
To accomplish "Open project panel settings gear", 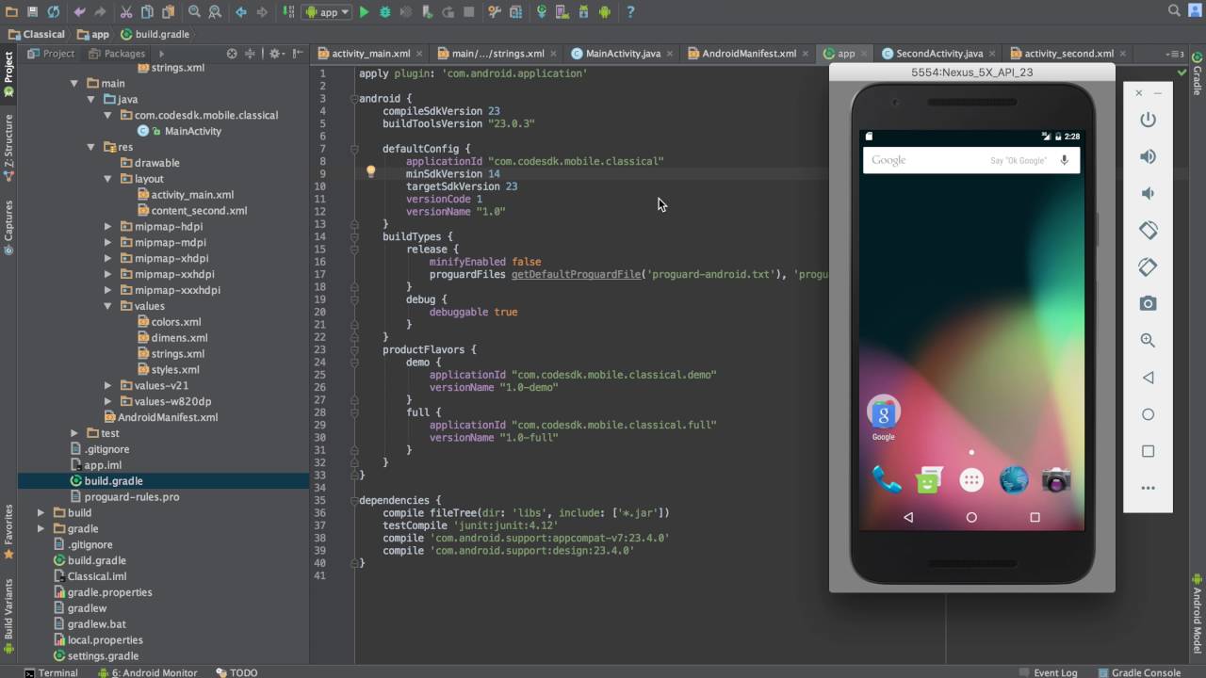I will coord(275,54).
